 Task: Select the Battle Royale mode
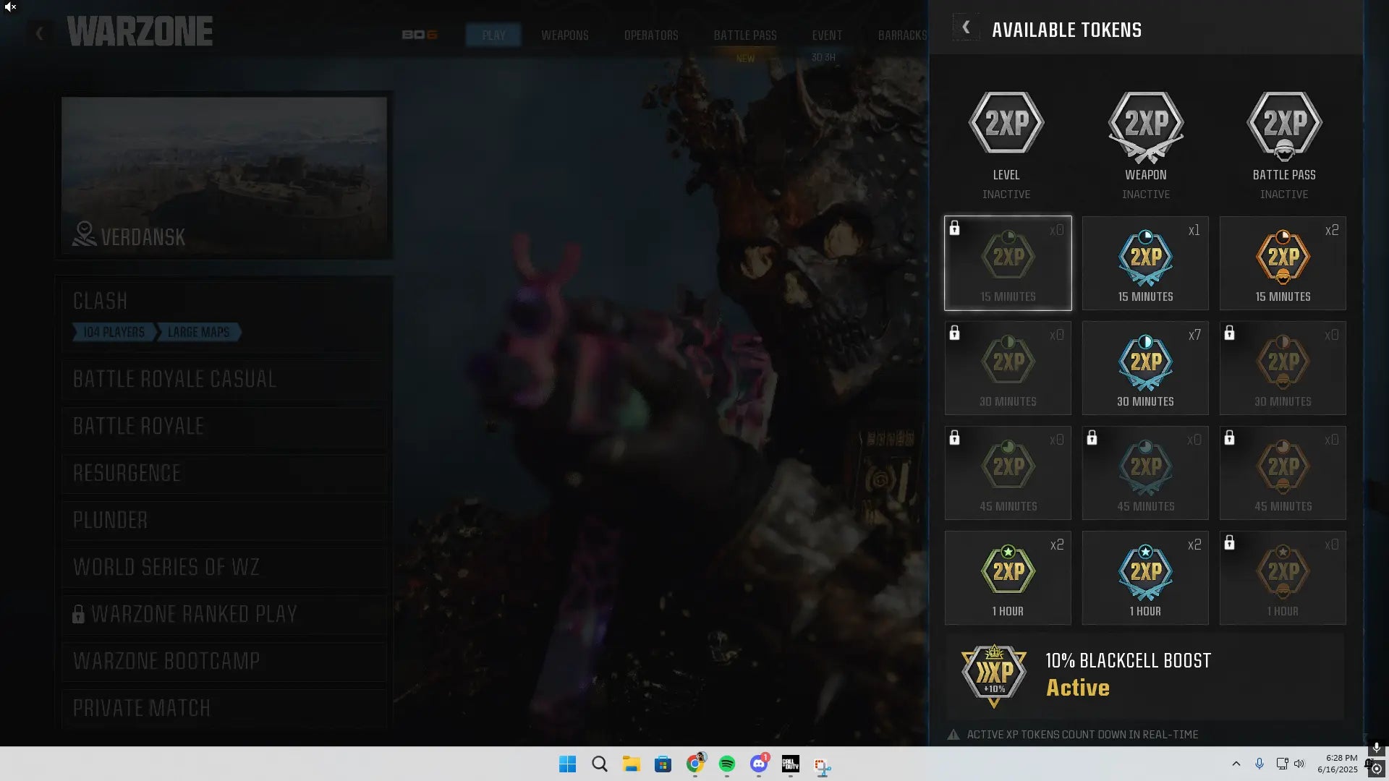tap(224, 426)
